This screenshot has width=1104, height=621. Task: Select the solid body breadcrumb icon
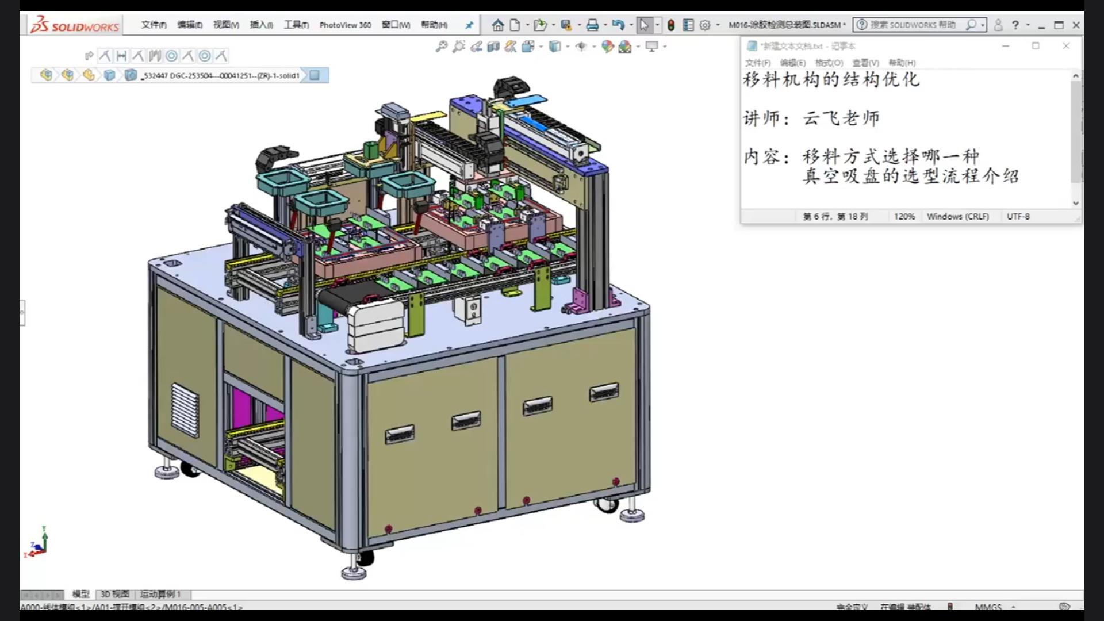point(131,75)
